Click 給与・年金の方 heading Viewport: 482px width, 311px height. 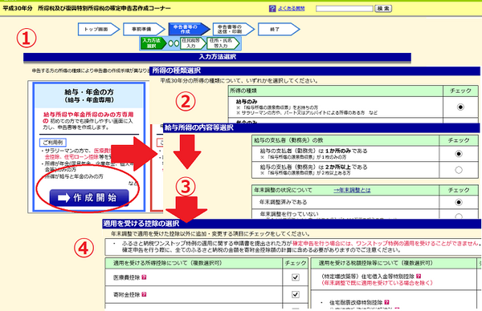pos(89,95)
